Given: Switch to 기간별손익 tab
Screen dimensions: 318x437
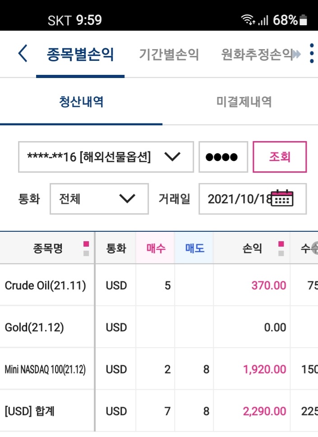Looking at the screenshot, I should coord(169,55).
